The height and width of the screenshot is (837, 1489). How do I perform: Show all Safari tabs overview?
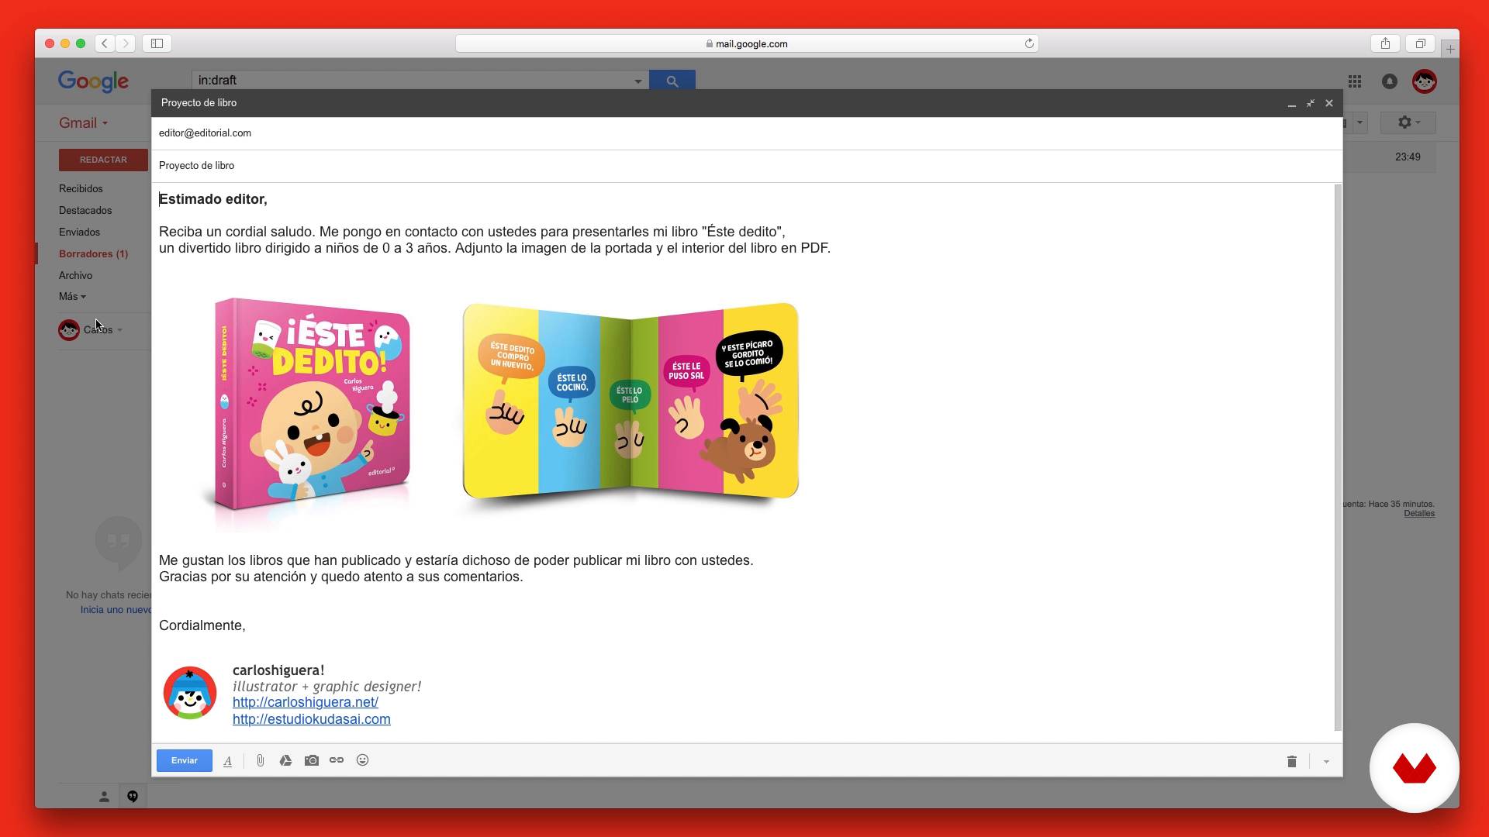click(1421, 43)
